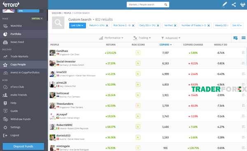Click the Deposit Funds button
The height and width of the screenshot is (151, 247).
coord(23,146)
